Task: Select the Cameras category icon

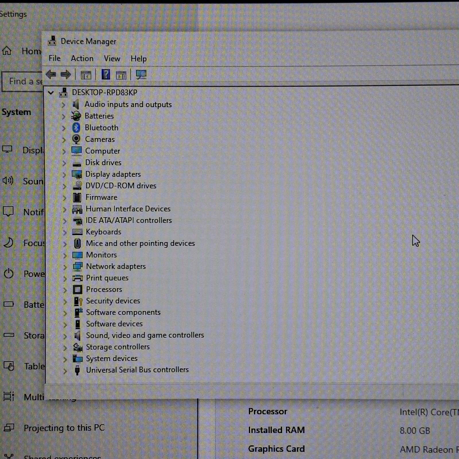Action: click(76, 139)
